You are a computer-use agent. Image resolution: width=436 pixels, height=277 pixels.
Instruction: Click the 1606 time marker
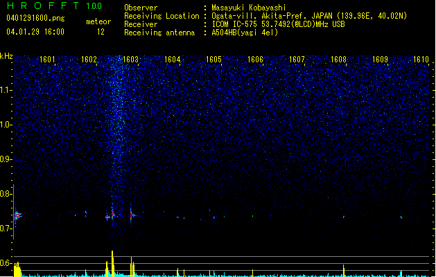[x=255, y=60]
